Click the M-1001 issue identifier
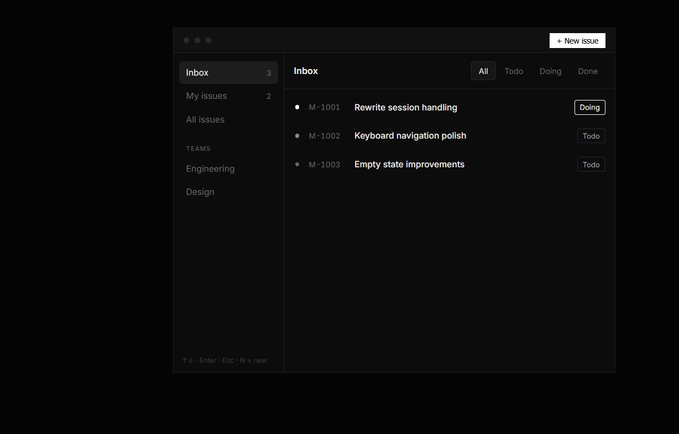 pos(325,107)
